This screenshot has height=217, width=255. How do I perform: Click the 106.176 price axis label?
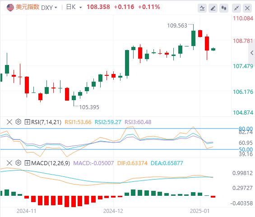(243, 92)
